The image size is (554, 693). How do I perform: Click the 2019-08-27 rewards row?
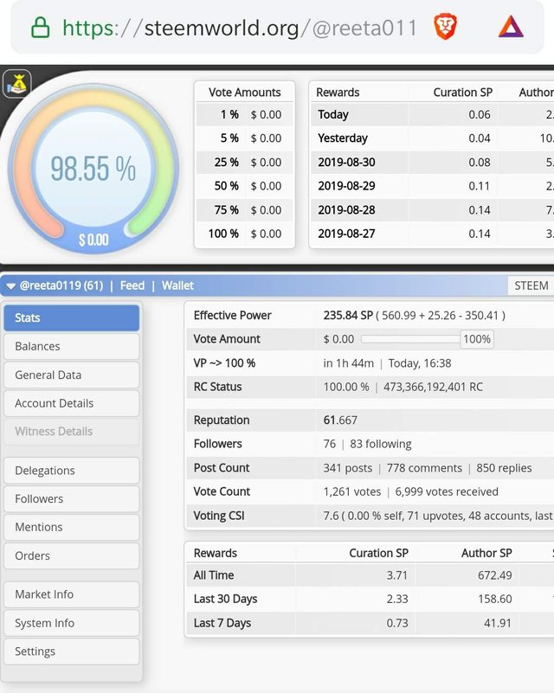(433, 234)
